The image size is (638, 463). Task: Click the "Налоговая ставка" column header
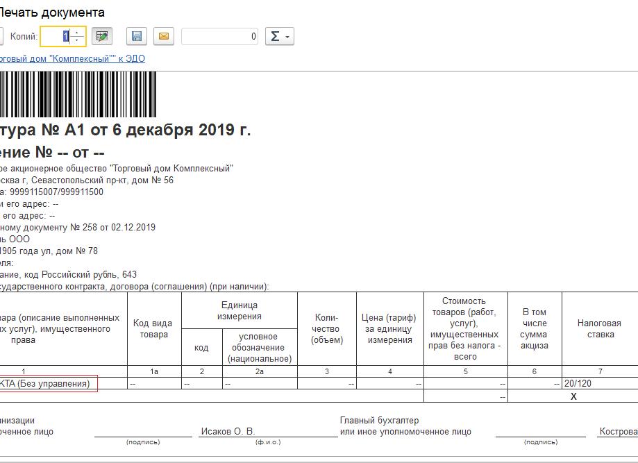600,329
